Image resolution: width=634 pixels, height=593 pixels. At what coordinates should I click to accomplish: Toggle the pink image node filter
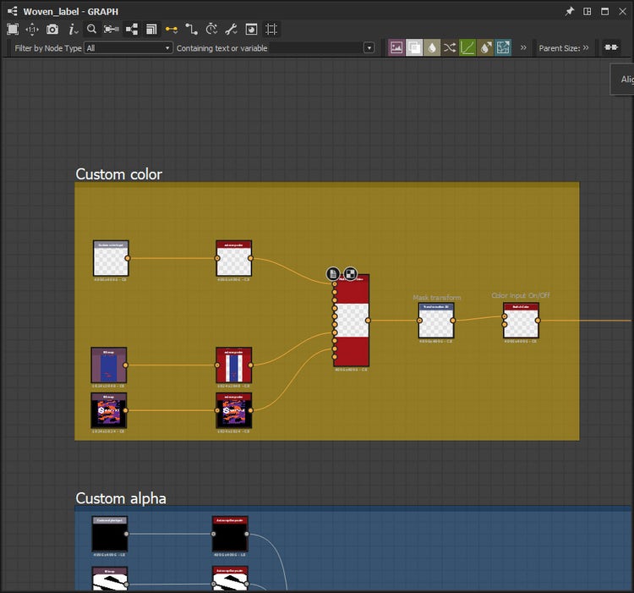point(396,48)
